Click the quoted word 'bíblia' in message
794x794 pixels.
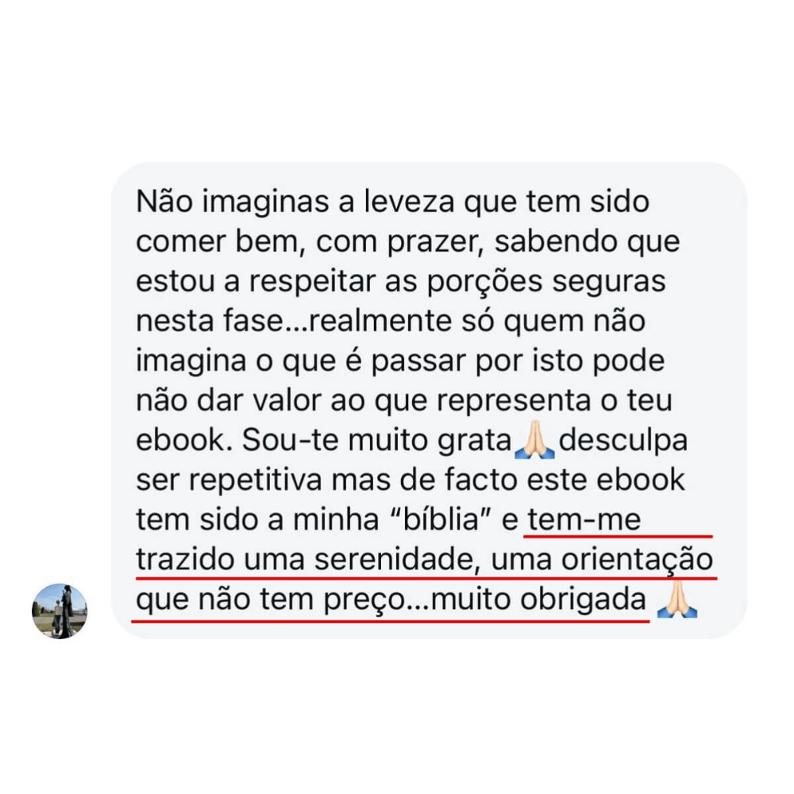coord(440,519)
